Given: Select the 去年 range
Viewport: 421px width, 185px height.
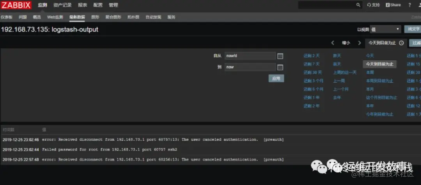Looking at the screenshot, I should click(337, 98).
